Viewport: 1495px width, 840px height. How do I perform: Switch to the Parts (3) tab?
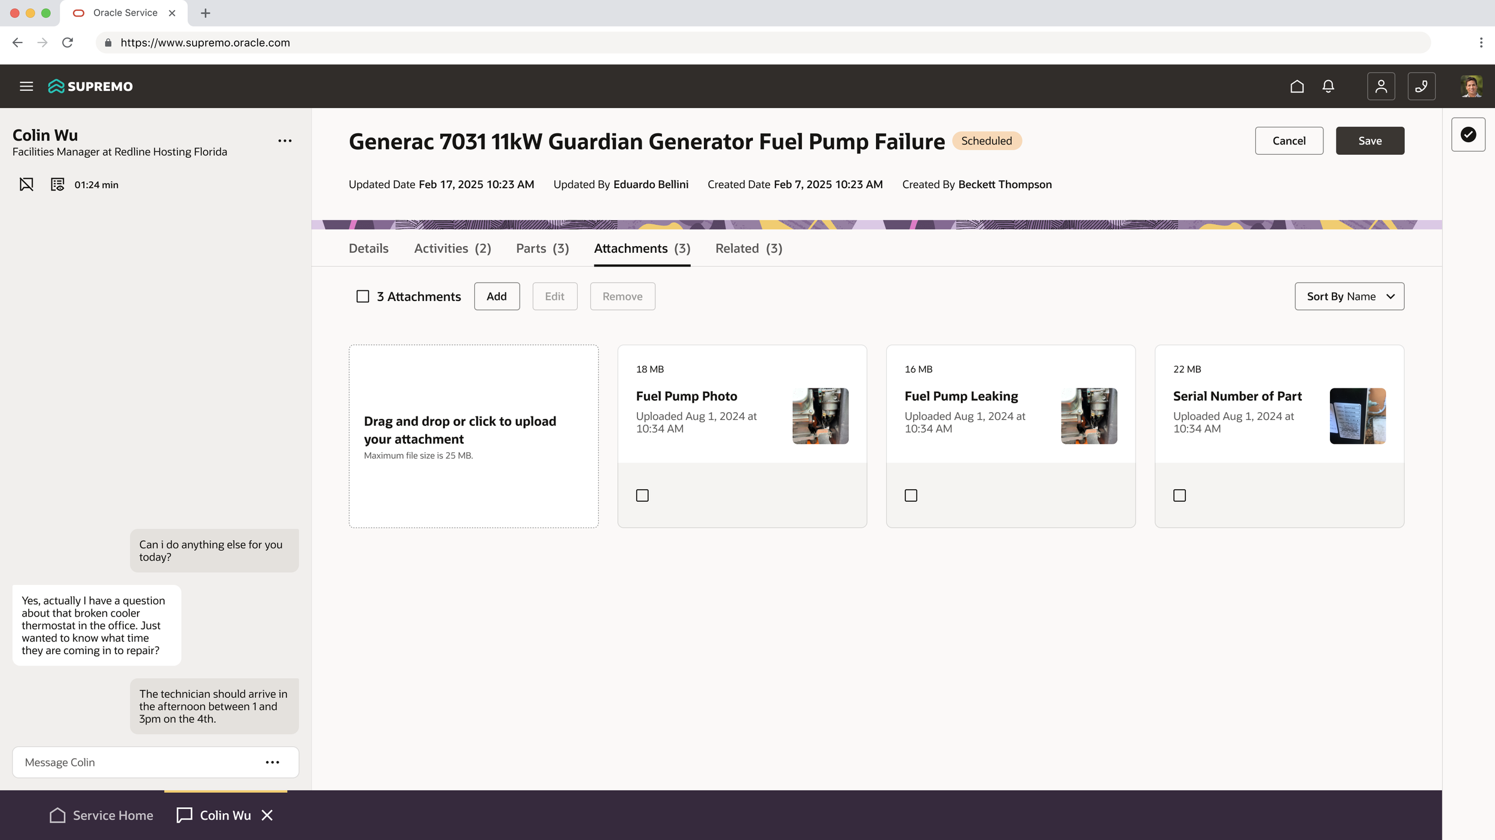tap(542, 249)
